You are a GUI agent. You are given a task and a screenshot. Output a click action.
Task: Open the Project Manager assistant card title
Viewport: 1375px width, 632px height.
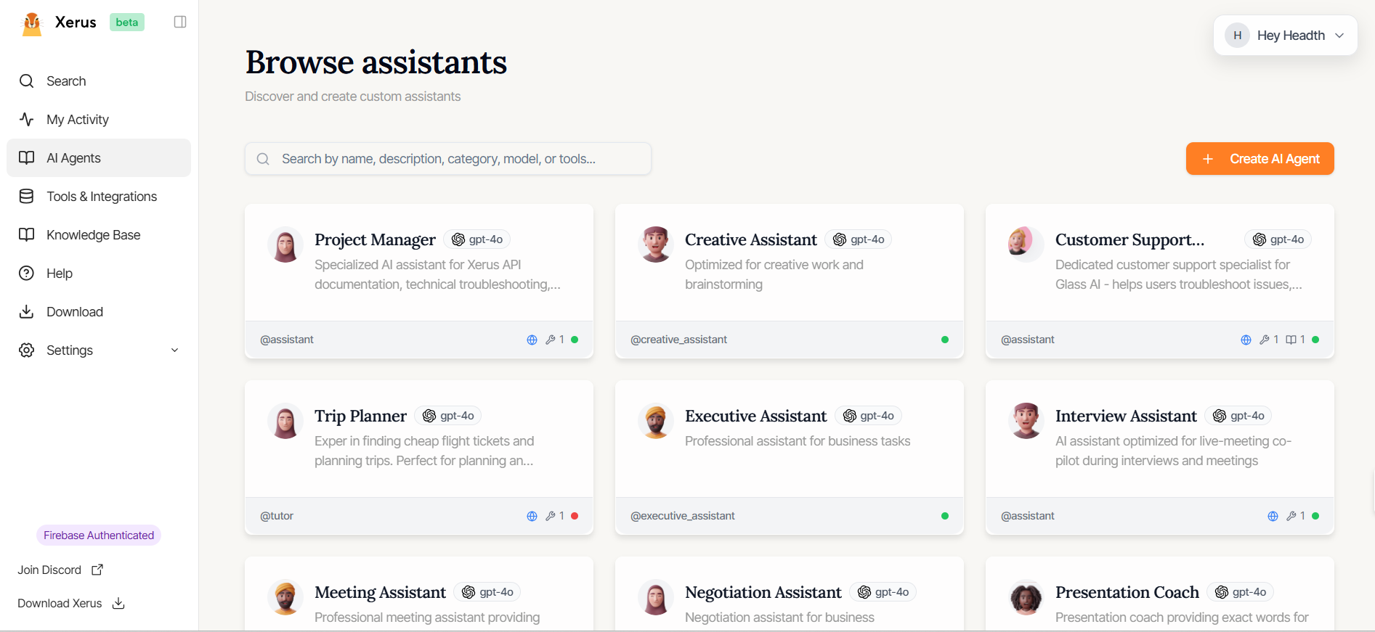pyautogui.click(x=375, y=239)
